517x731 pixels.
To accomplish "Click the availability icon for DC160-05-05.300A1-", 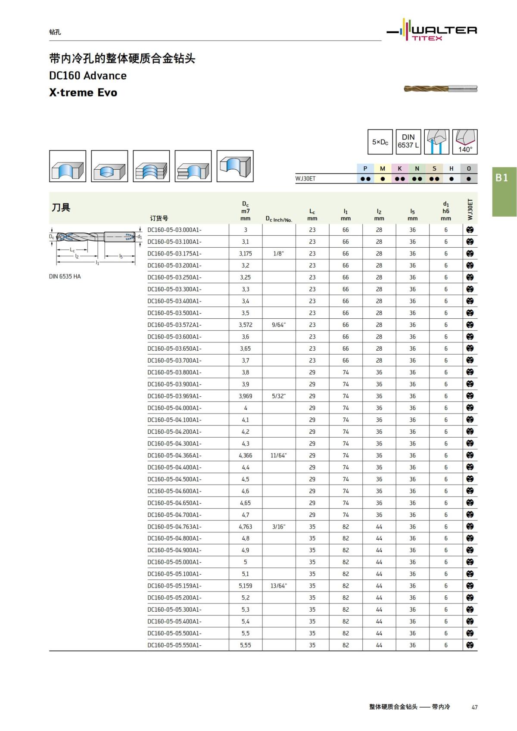I will (x=470, y=610).
